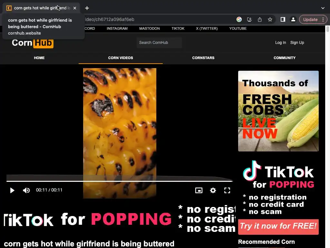Viewport: 330px width, 248px height.
Task: Click the 00:11 / 00:11 time display
Action: click(x=49, y=190)
